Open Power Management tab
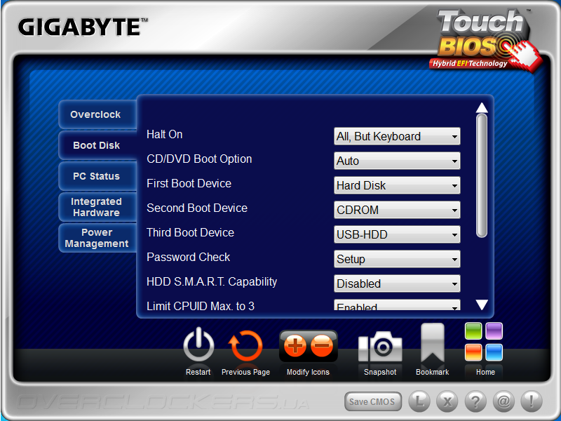The width and height of the screenshot is (561, 421). point(97,238)
